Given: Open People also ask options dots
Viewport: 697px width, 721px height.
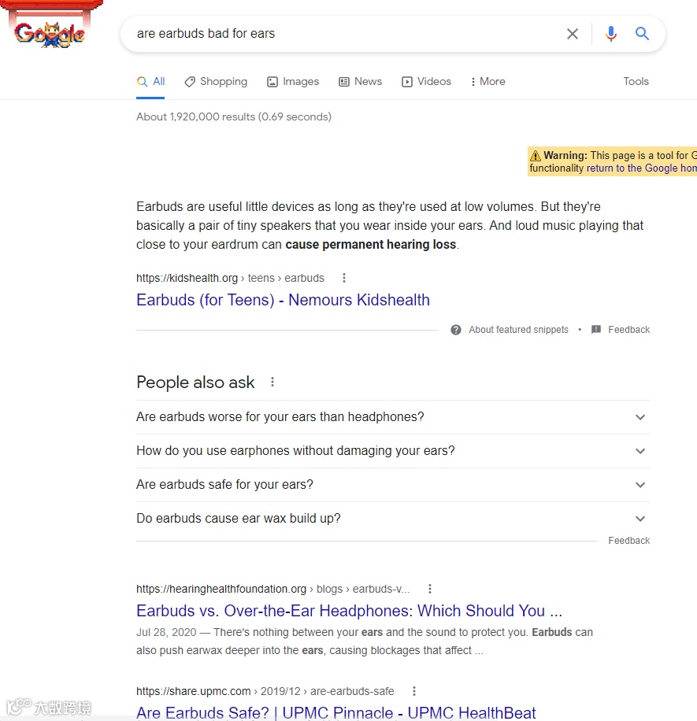Looking at the screenshot, I should click(x=272, y=382).
